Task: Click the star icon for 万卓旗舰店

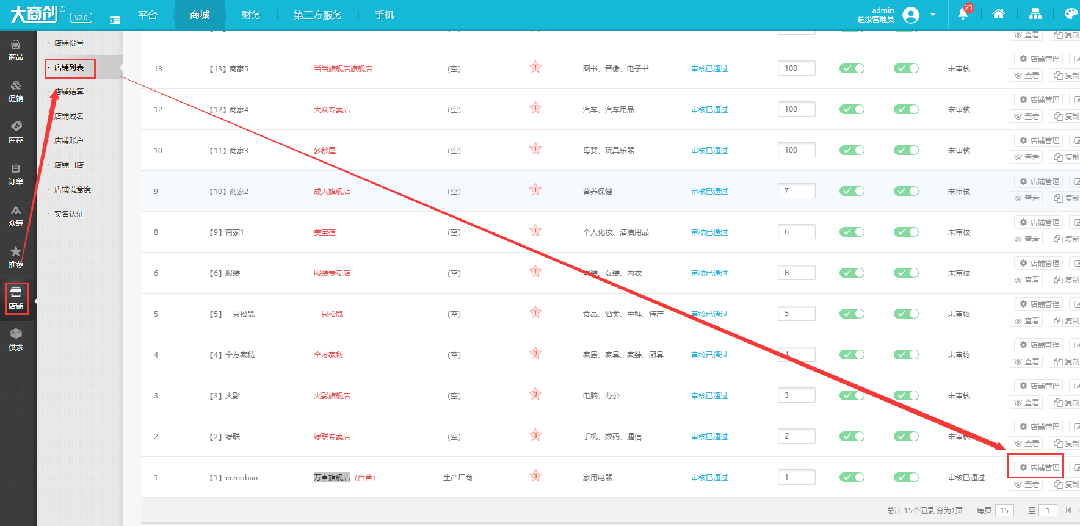Action: 535,476
